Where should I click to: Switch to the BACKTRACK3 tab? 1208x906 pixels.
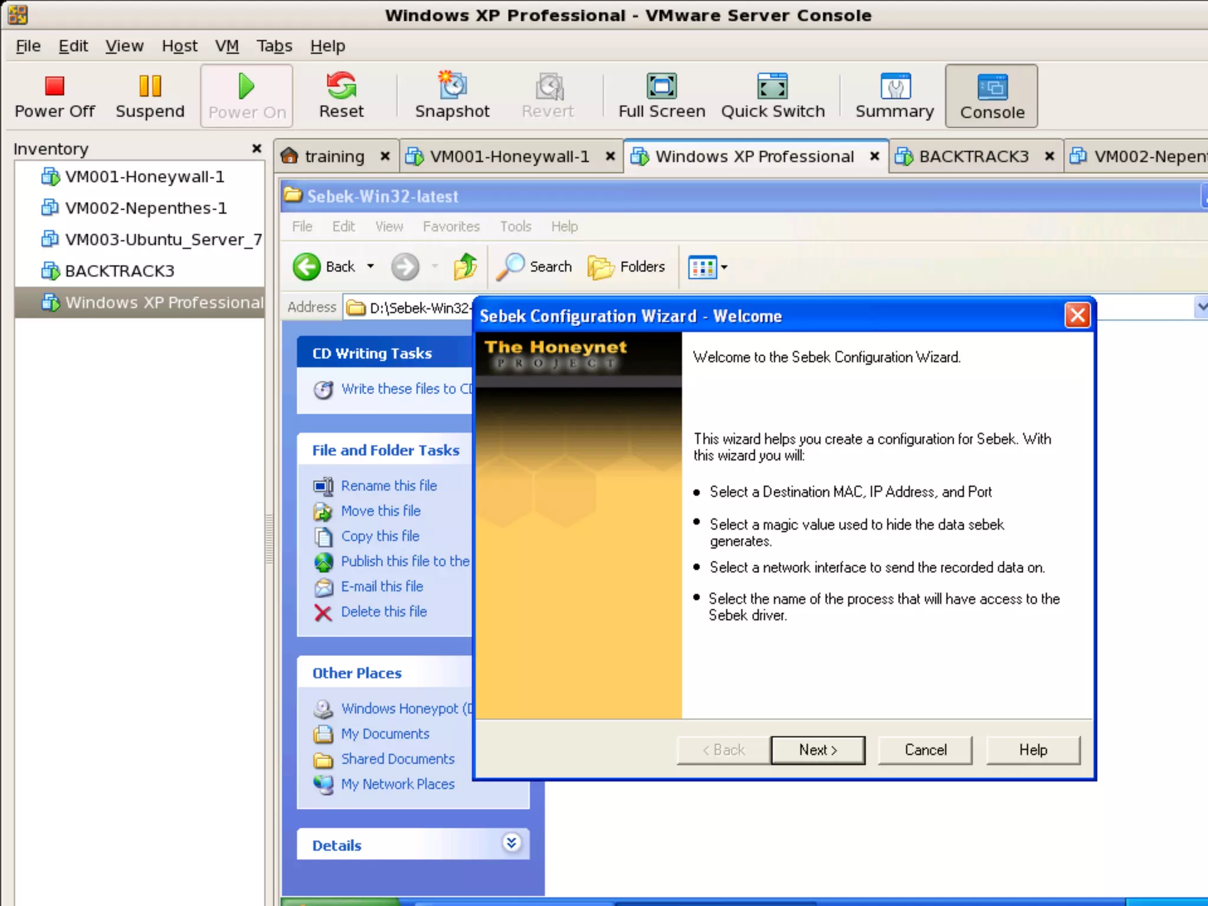tap(973, 156)
